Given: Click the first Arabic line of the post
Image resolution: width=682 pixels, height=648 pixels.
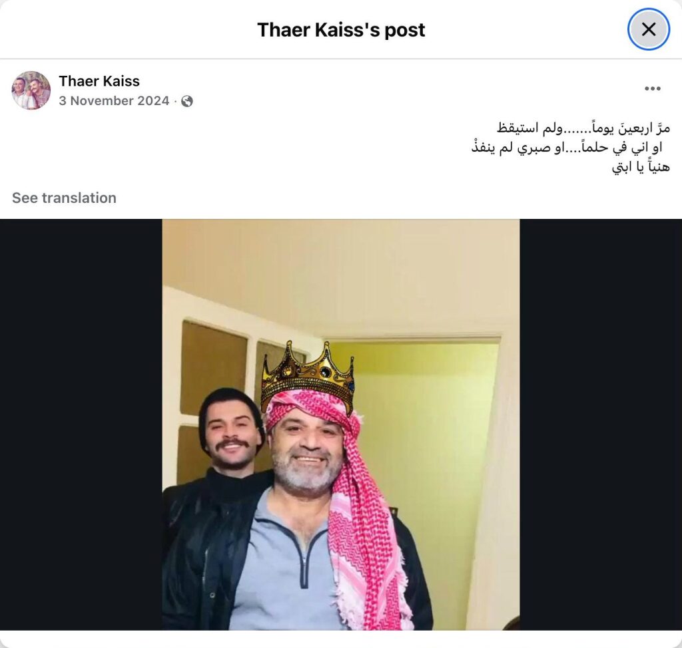Looking at the screenshot, I should point(583,128).
